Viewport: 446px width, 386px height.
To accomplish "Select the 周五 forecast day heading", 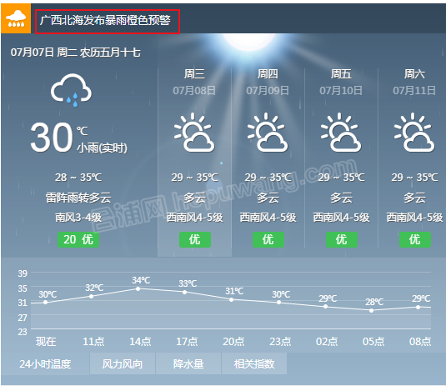I will (x=341, y=74).
